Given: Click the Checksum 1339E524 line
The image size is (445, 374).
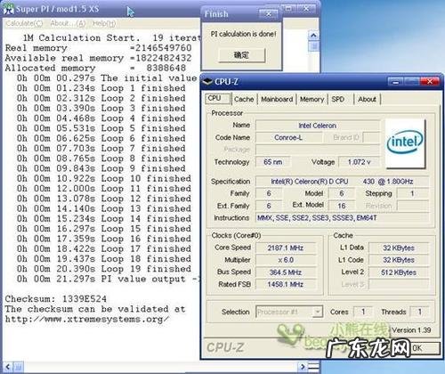Looking at the screenshot, I should tap(56, 299).
